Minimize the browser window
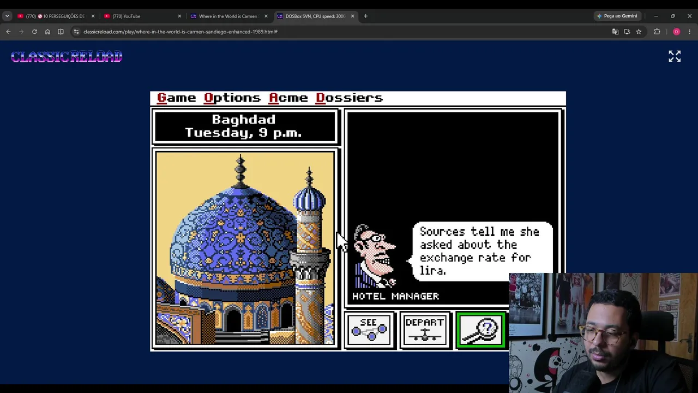This screenshot has height=393, width=698. pyautogui.click(x=656, y=16)
